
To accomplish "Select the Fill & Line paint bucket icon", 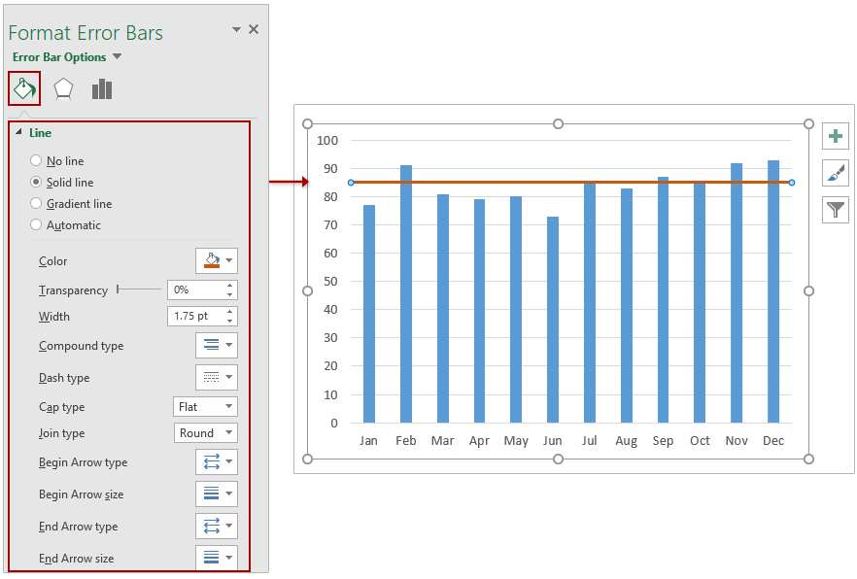I will click(23, 88).
